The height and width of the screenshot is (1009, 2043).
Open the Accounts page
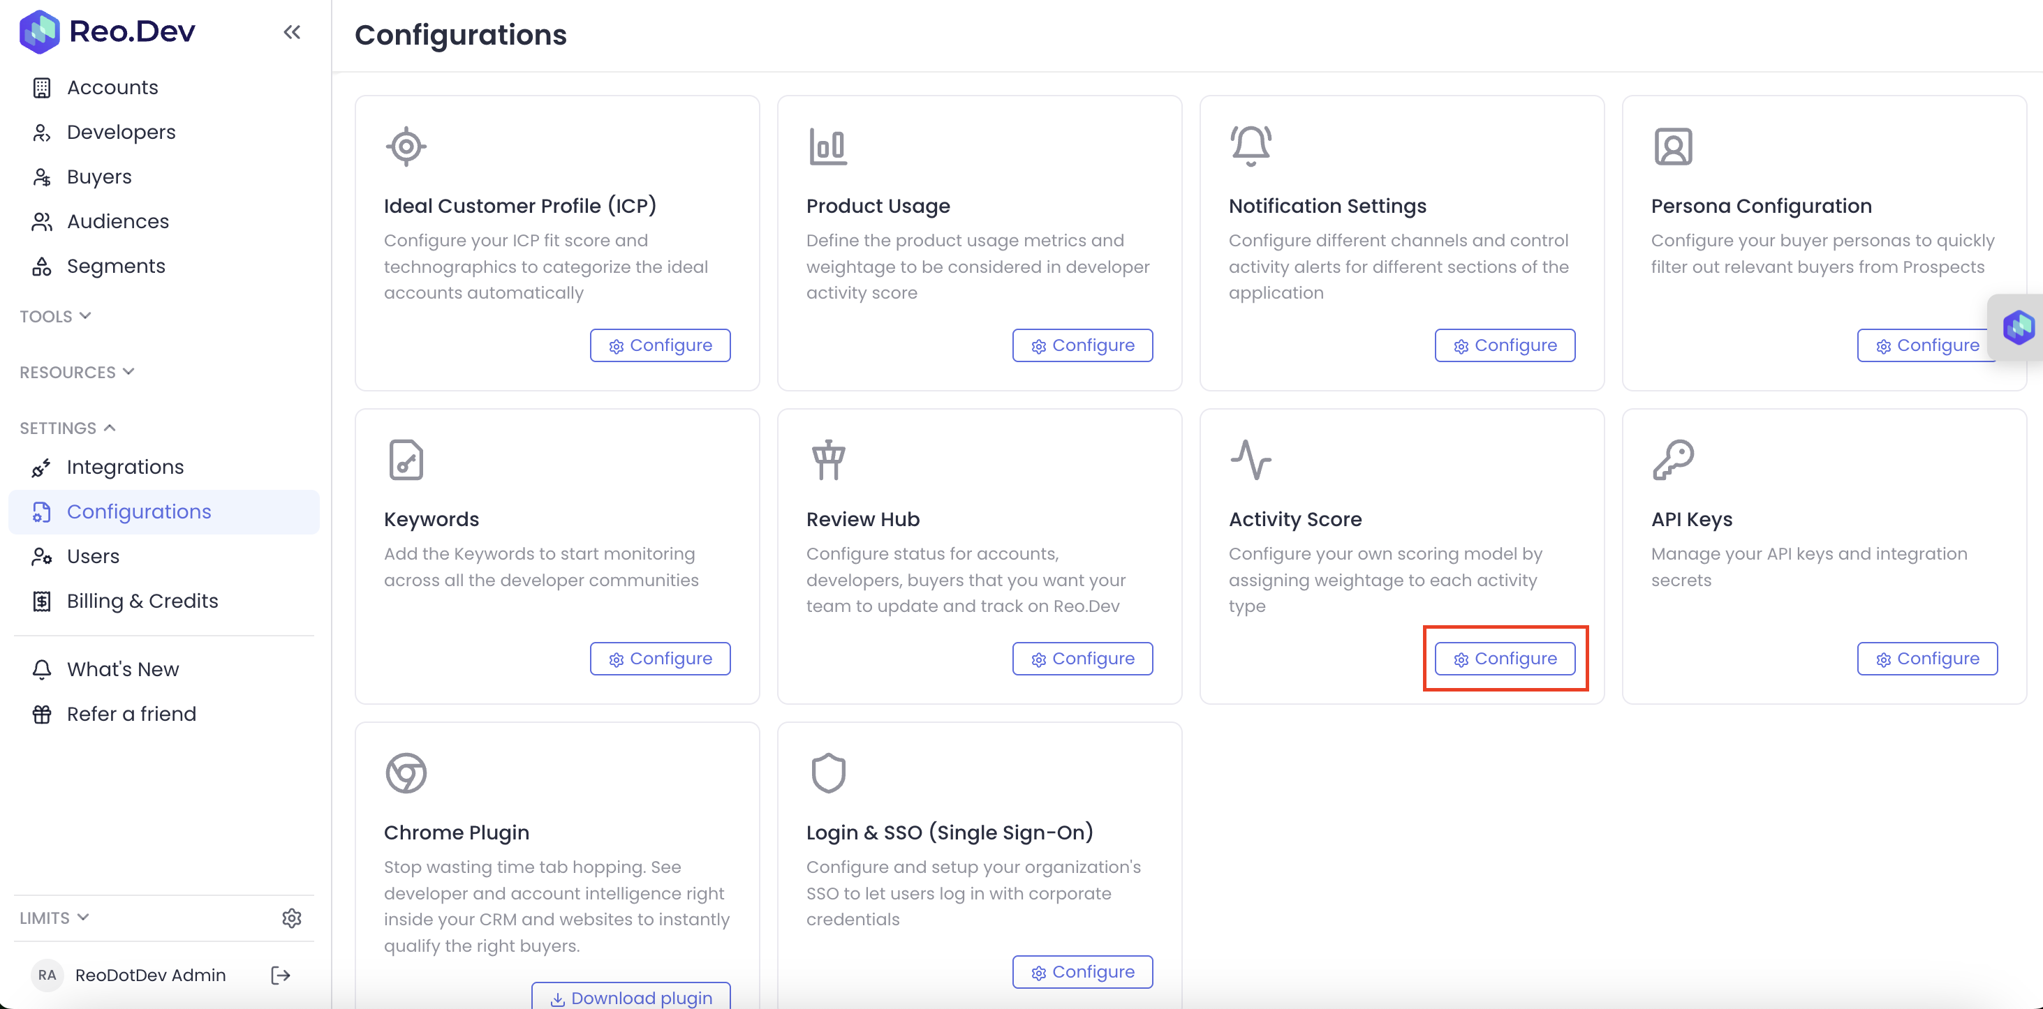[x=112, y=87]
